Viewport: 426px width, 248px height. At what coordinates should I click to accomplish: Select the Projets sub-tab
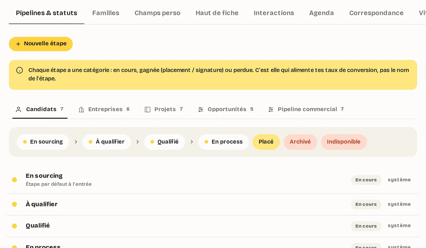[x=164, y=110]
